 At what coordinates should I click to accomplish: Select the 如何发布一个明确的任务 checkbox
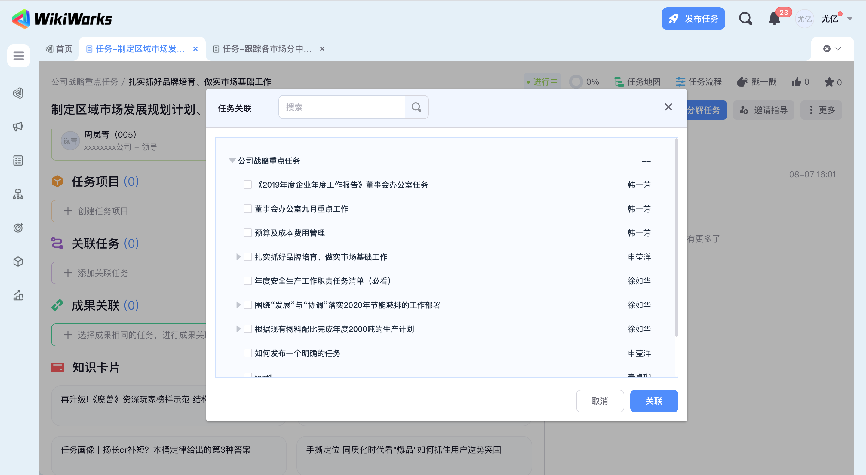[x=248, y=353]
